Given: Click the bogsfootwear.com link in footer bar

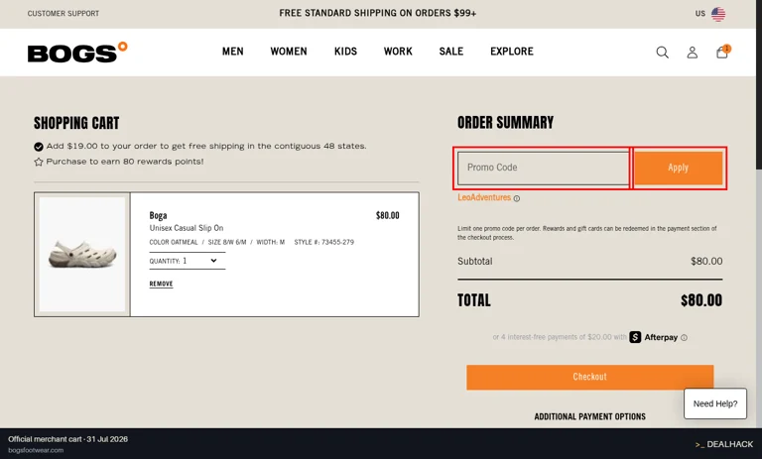Looking at the screenshot, I should coord(36,450).
